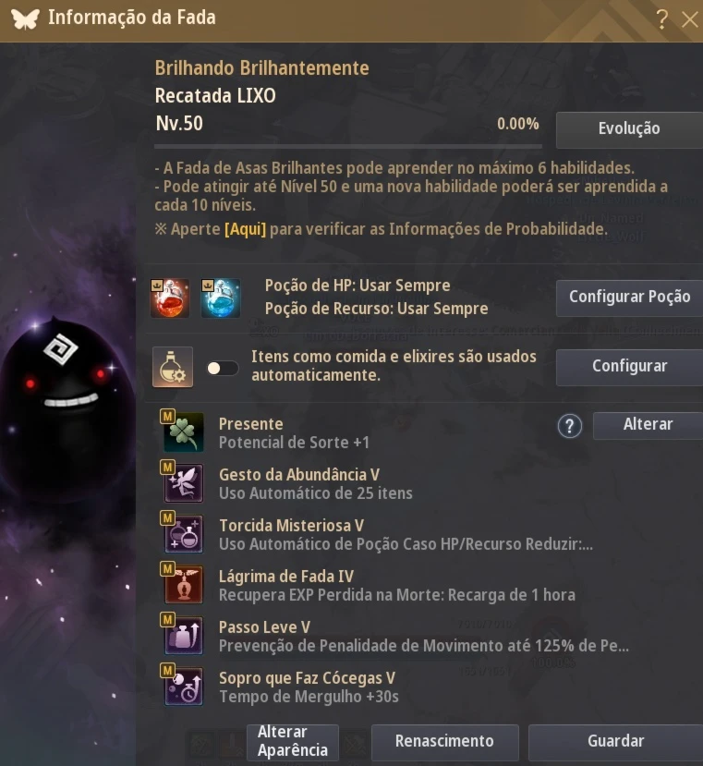
Task: Select the Sopro que Faz Cócegas V icon
Action: coord(184,687)
